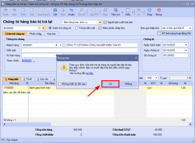The width and height of the screenshot is (195, 143).
Task: Click the Xóa delete icon
Action: [x=63, y=12]
